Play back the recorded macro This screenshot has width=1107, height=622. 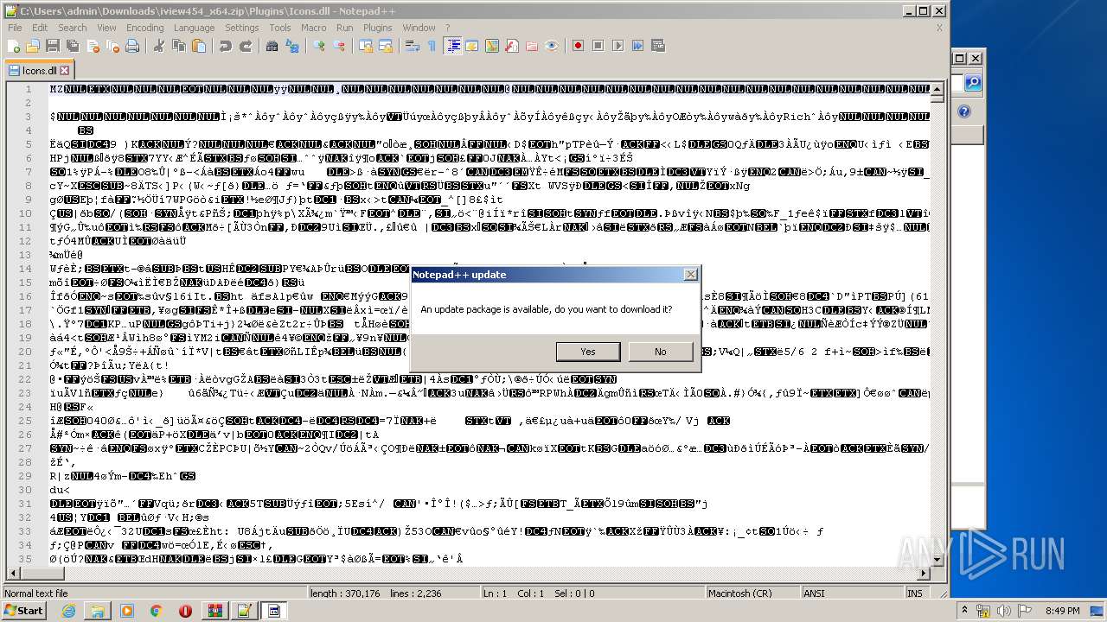[x=618, y=46]
